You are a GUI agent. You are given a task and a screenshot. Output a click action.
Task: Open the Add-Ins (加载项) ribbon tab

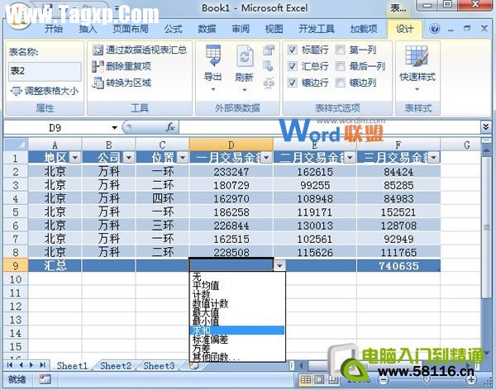pyautogui.click(x=364, y=29)
